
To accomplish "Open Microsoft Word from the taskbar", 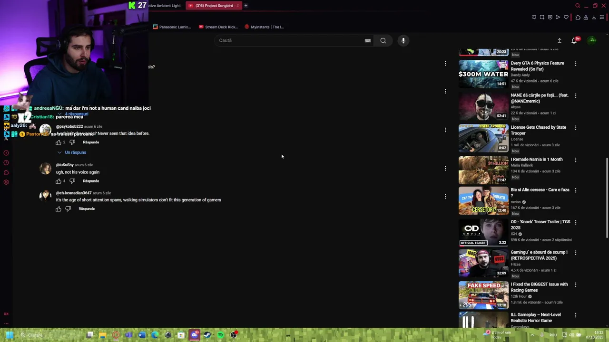I will pyautogui.click(x=142, y=335).
